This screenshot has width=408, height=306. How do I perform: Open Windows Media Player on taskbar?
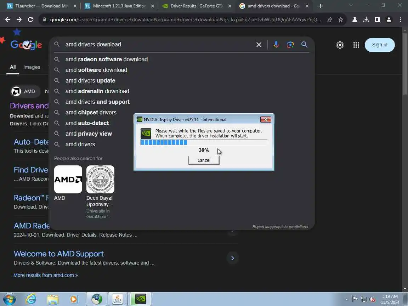[74, 299]
